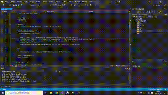Click the code editor vertical scrollbar

tap(130, 39)
